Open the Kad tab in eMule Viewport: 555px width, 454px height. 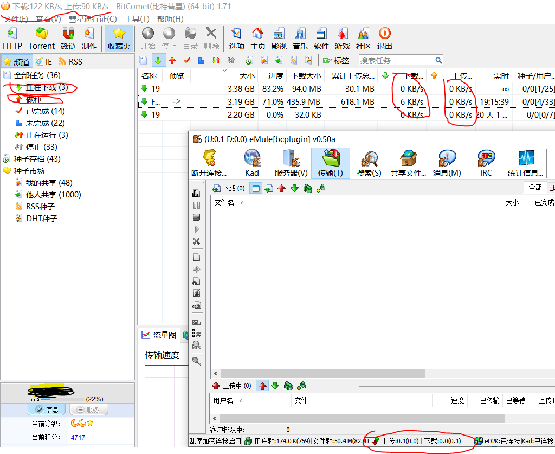click(x=251, y=163)
